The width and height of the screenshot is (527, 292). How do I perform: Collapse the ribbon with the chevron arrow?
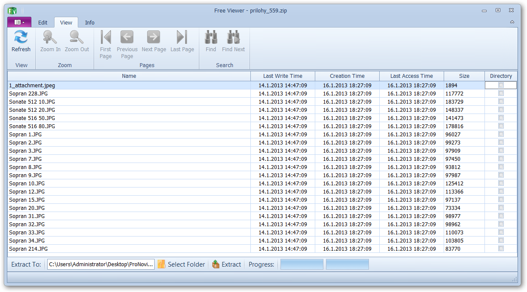[x=512, y=22]
